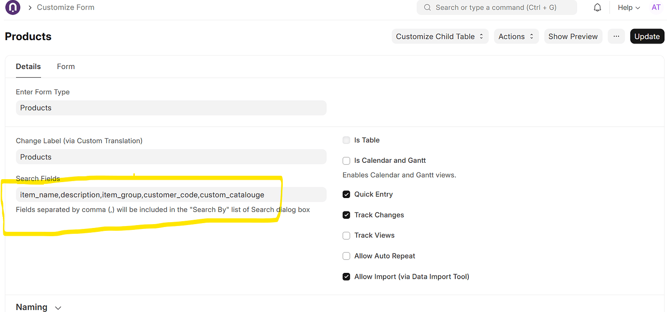
Task: Disable the Quick Entry checkbox
Action: click(x=346, y=194)
